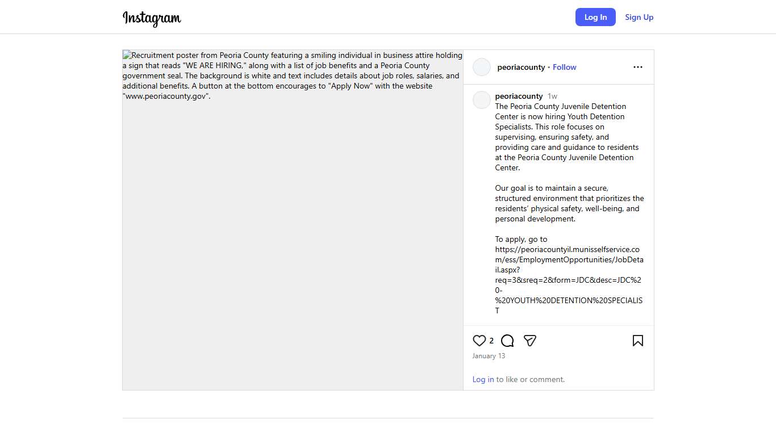Open the Sign Up link
Screen dimensions: 776x436
639,17
